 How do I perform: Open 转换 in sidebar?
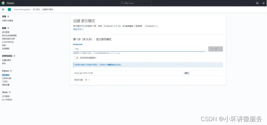tap(4, 45)
